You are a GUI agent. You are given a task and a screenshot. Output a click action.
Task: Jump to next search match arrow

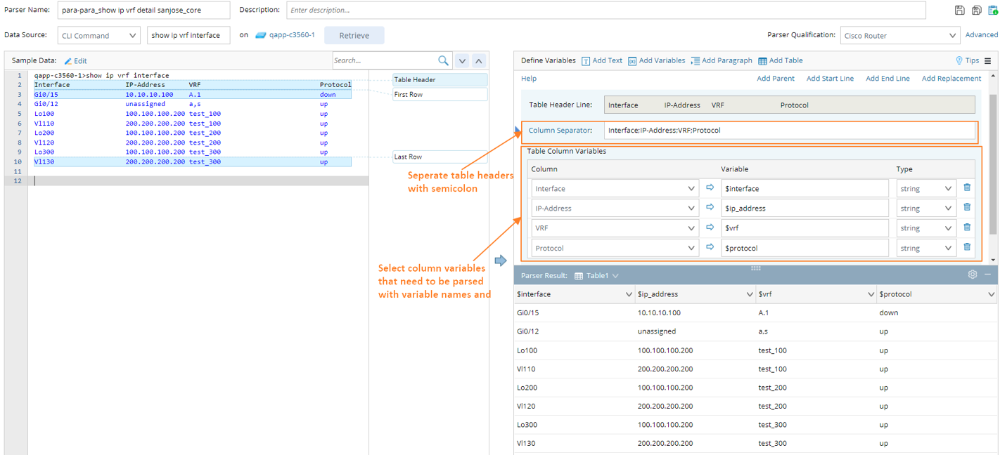462,61
